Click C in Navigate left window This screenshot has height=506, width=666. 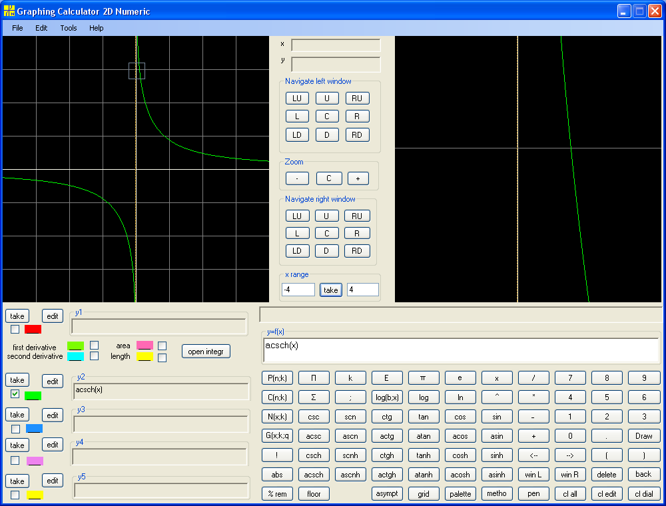pyautogui.click(x=327, y=117)
